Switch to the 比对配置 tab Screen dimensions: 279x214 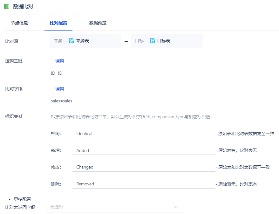coord(58,23)
